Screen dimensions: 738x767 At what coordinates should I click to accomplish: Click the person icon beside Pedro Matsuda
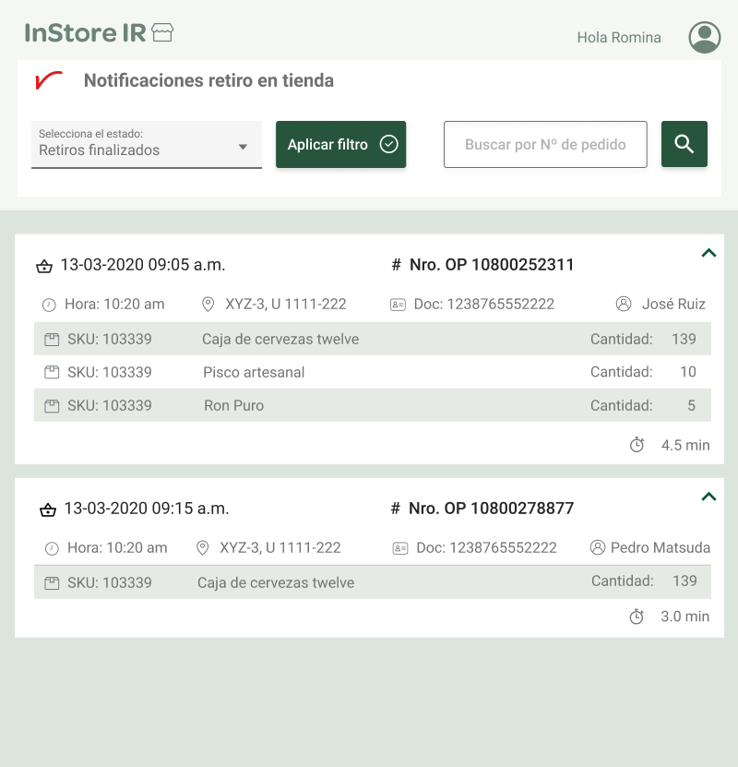click(598, 547)
